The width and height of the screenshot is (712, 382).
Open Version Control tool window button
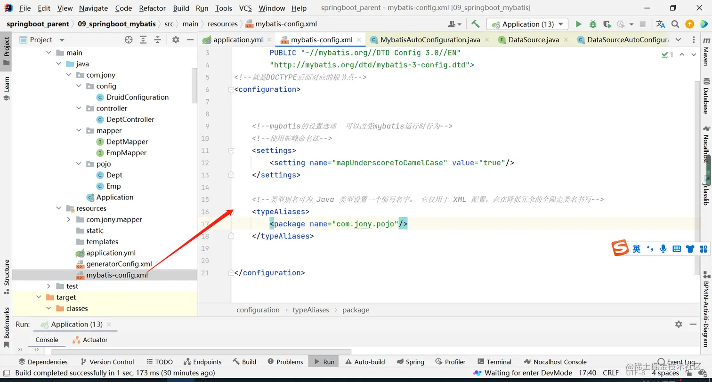coord(107,362)
